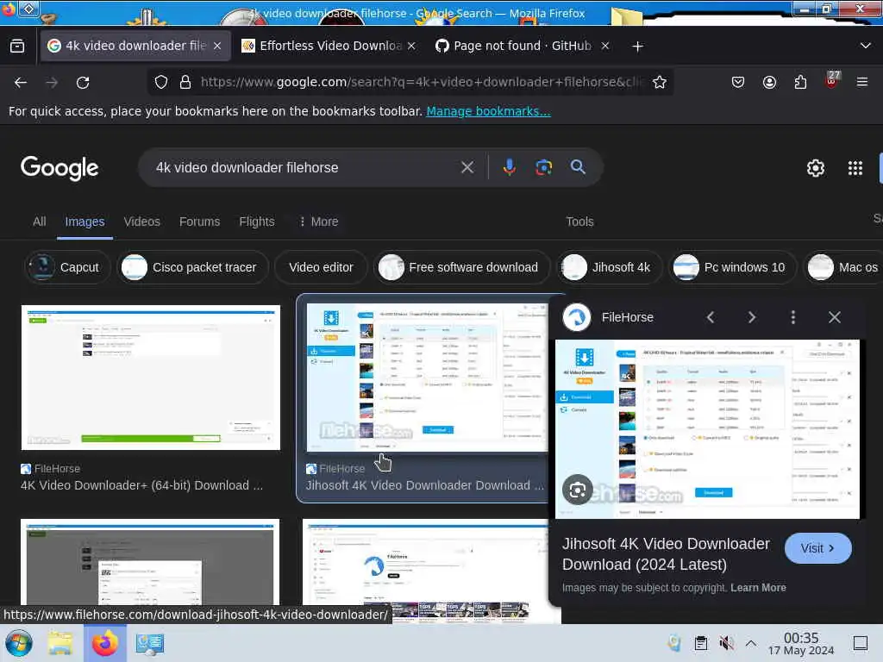Click FileHorse source name in preview header
The height and width of the screenshot is (662, 883).
[628, 317]
